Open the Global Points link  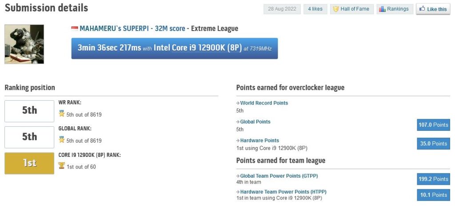[255, 122]
